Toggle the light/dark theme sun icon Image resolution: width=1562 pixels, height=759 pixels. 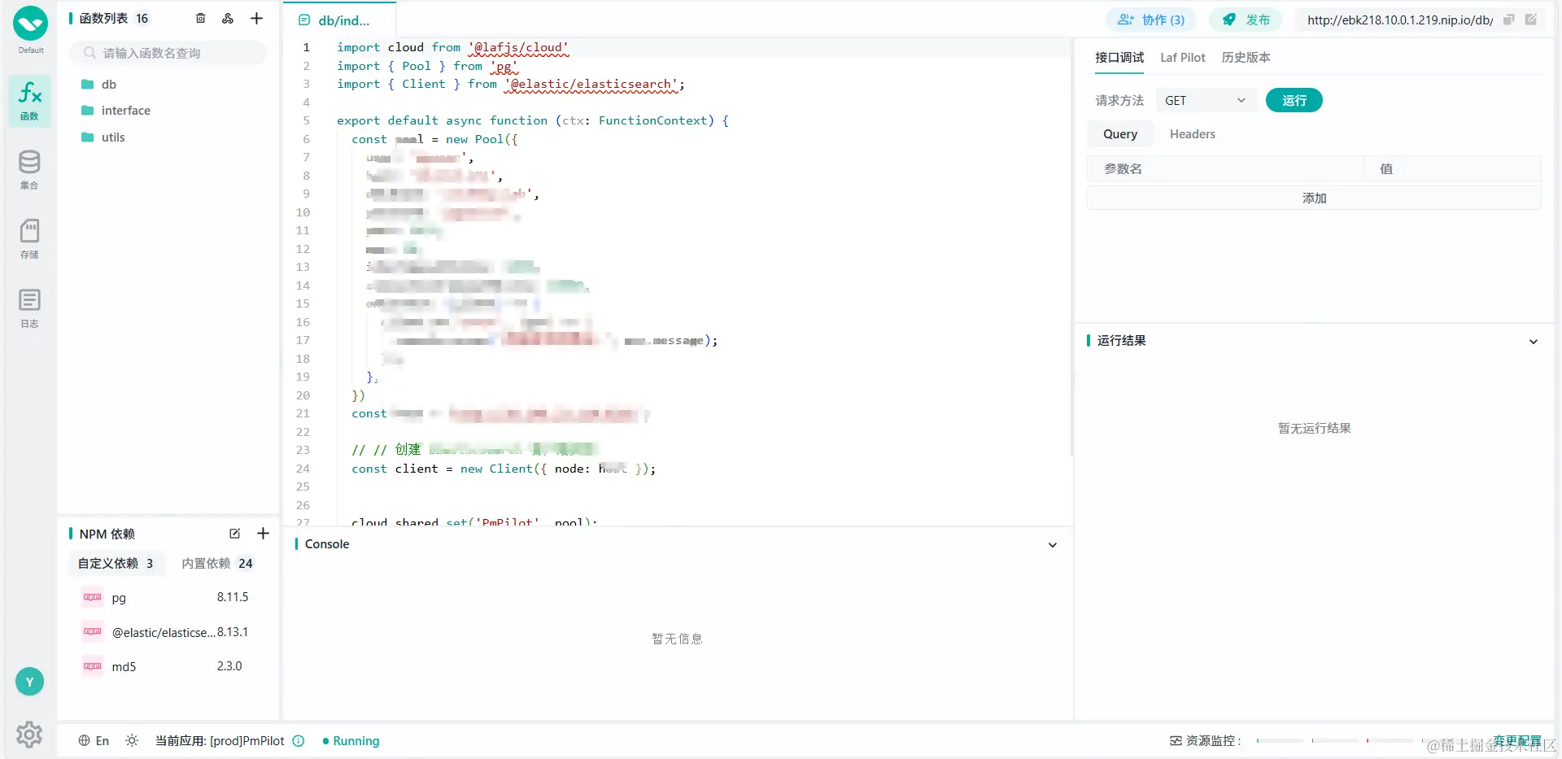pos(132,741)
